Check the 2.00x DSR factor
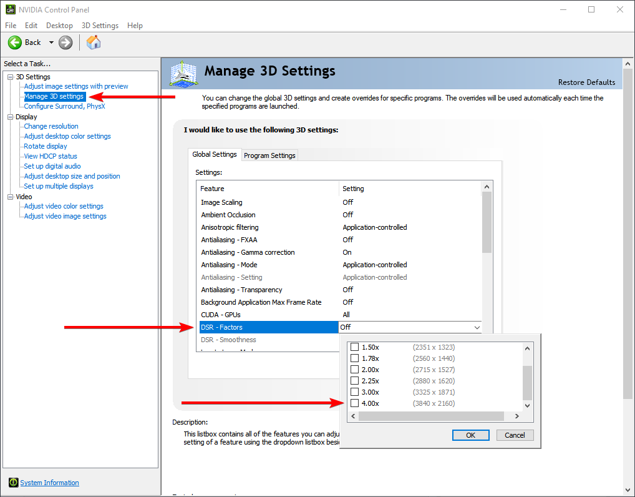 pos(354,370)
